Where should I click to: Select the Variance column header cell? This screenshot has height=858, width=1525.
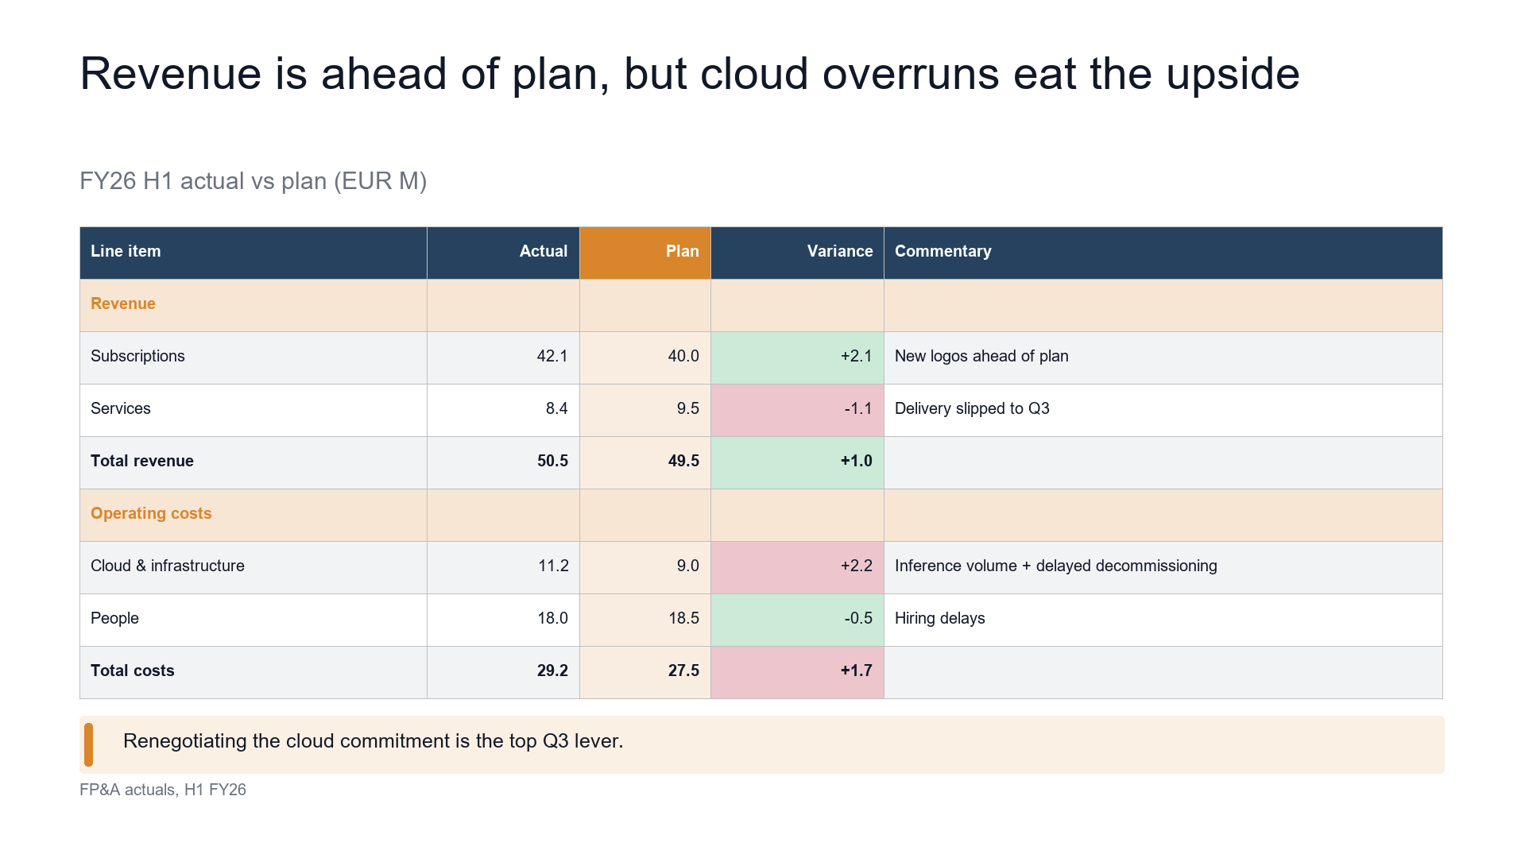[x=797, y=253]
